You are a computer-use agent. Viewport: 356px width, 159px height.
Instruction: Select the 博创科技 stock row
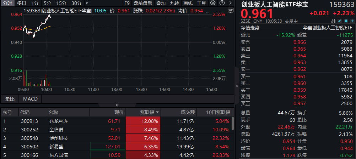click(x=116, y=138)
